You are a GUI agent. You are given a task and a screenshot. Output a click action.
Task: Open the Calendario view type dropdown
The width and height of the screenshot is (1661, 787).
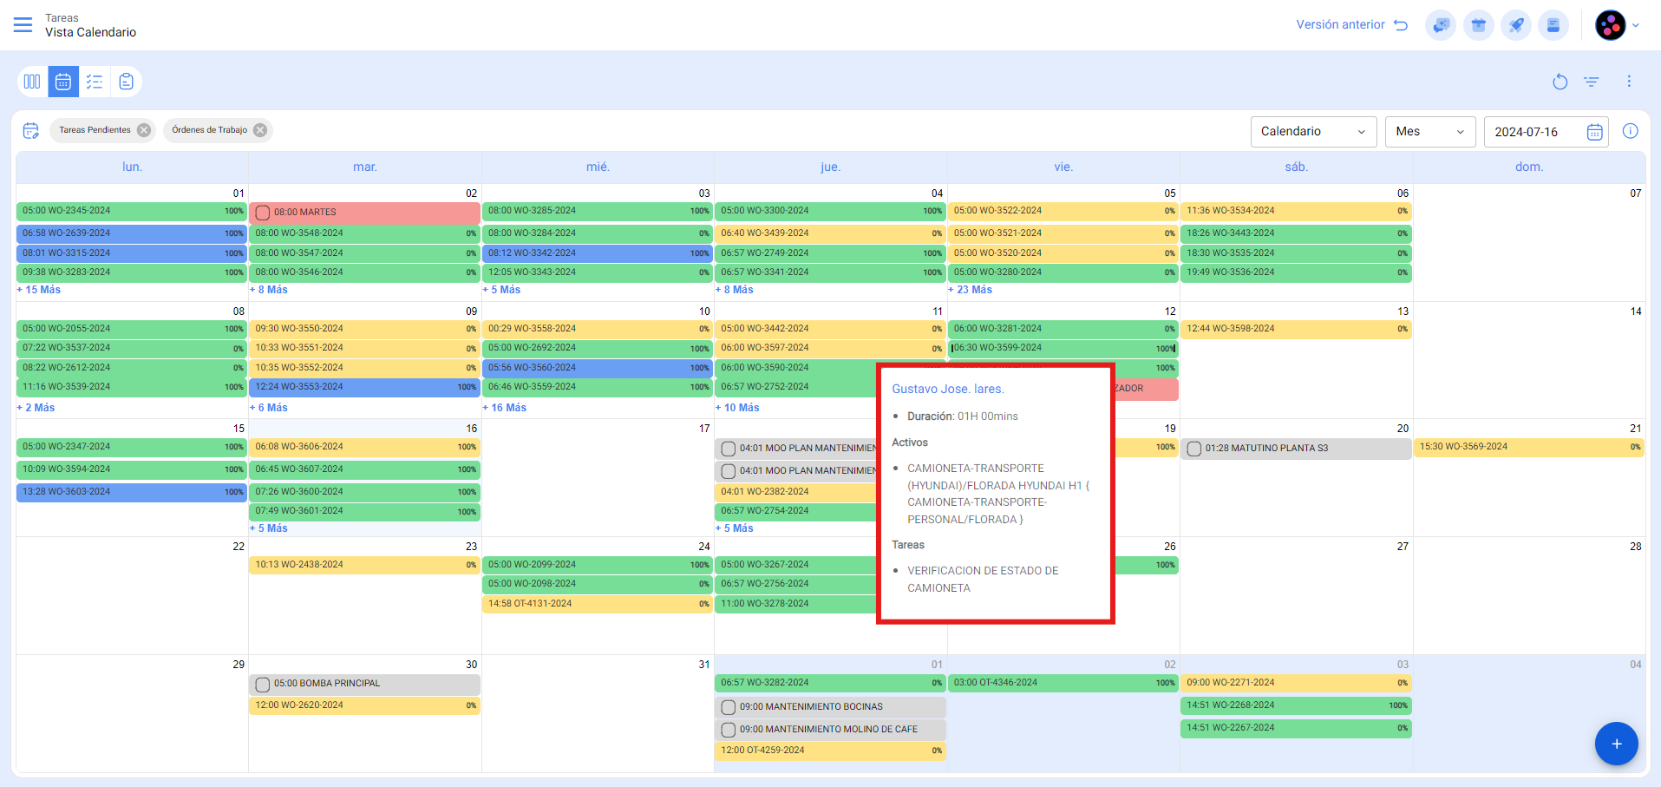click(x=1312, y=132)
